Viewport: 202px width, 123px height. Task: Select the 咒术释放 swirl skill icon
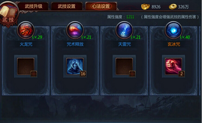[75, 30]
